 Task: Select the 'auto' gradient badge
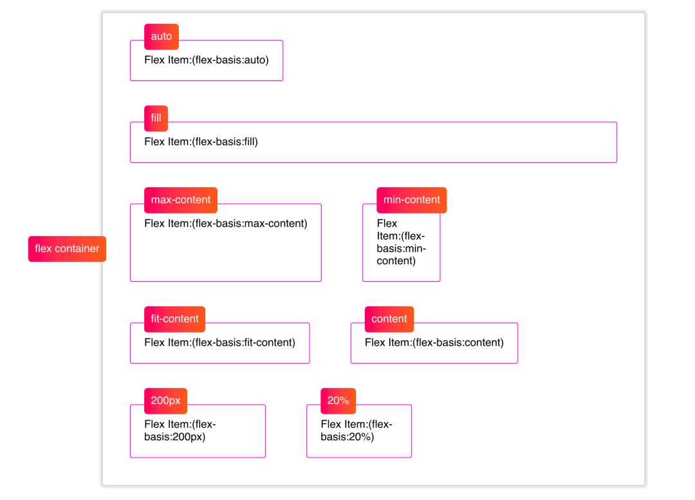162,37
